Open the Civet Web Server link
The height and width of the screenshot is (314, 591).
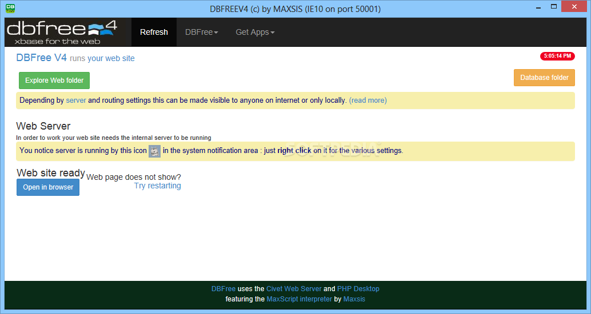coord(294,289)
